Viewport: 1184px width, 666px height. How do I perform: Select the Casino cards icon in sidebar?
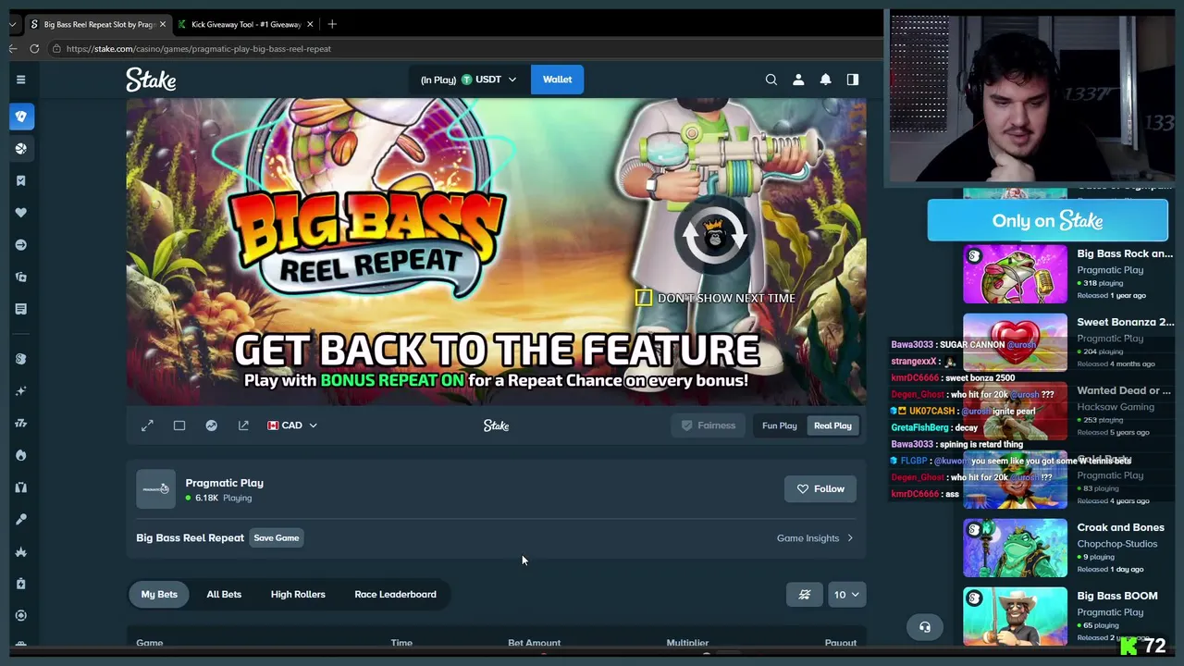(21, 117)
